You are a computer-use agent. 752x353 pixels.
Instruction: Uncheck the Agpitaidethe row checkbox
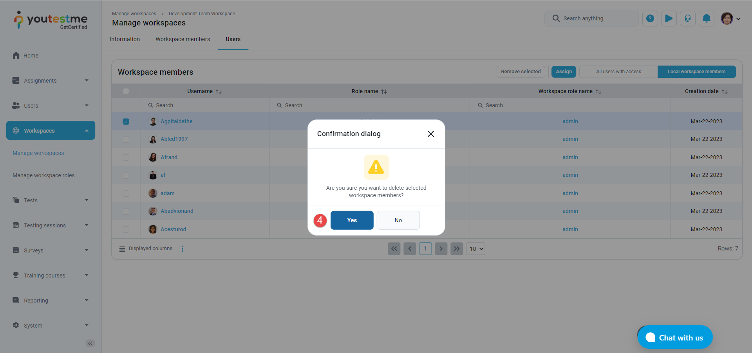[x=126, y=121]
